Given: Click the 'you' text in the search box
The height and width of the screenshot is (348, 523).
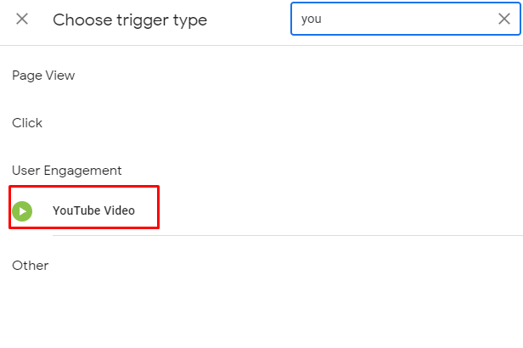Looking at the screenshot, I should pos(312,19).
